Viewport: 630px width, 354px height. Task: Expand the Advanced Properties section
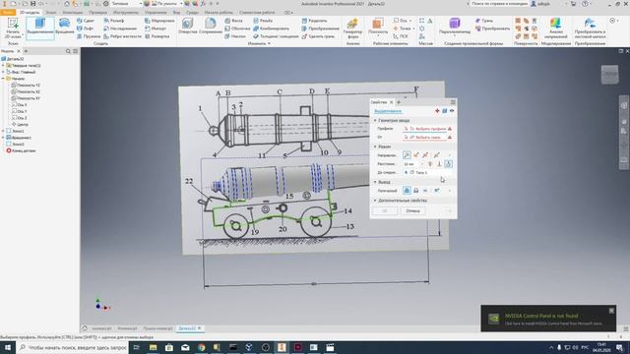375,201
